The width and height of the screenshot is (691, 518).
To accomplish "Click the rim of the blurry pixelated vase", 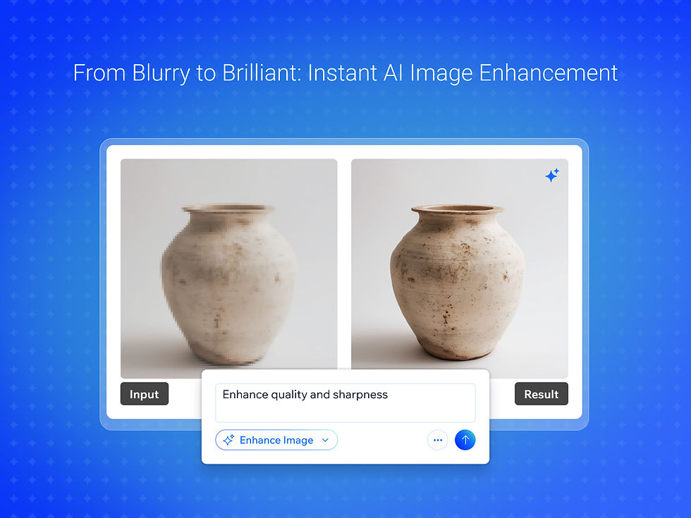I will [x=228, y=209].
